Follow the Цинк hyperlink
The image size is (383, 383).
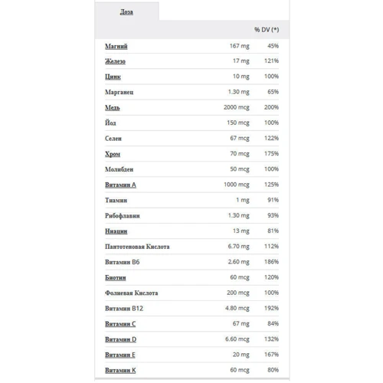coord(113,77)
